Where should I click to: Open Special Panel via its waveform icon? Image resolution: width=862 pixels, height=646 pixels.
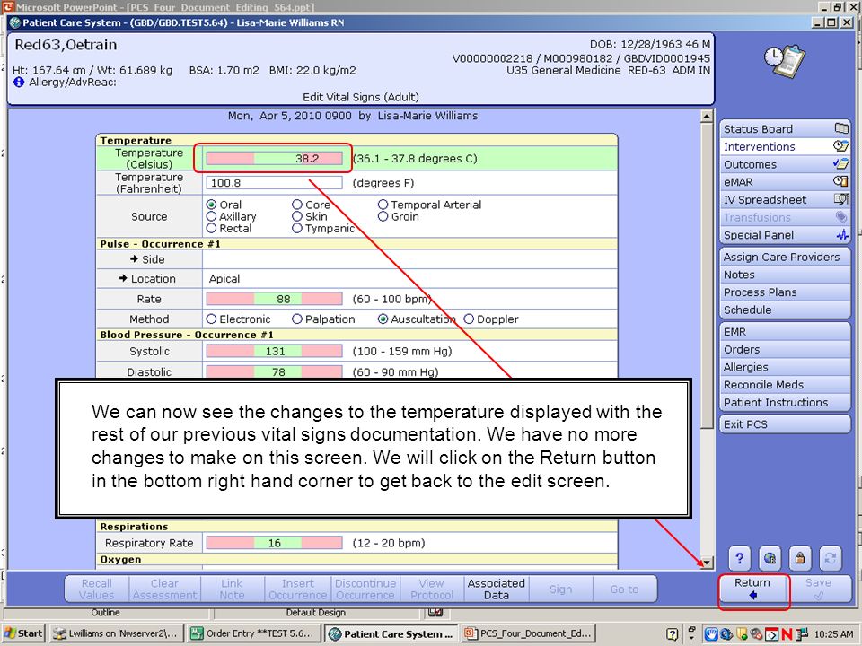(842, 234)
